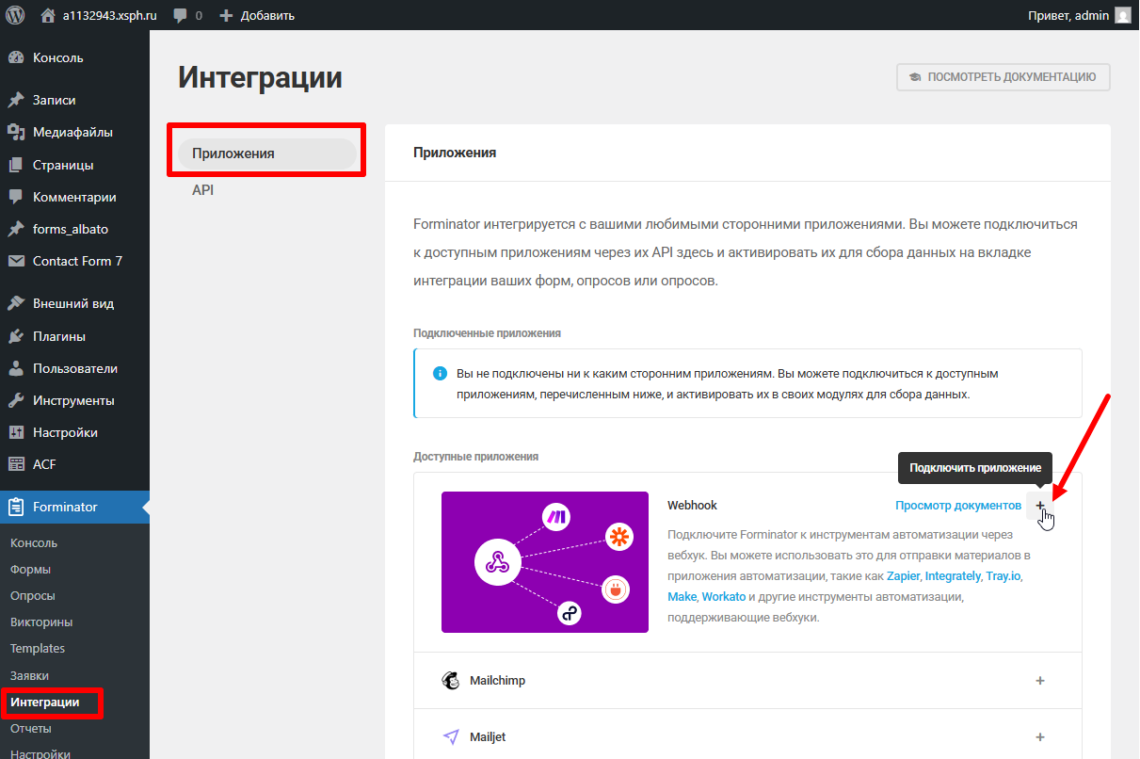Click the WordPress logo icon
Screen dimensions: 1140x759
pyautogui.click(x=15, y=15)
